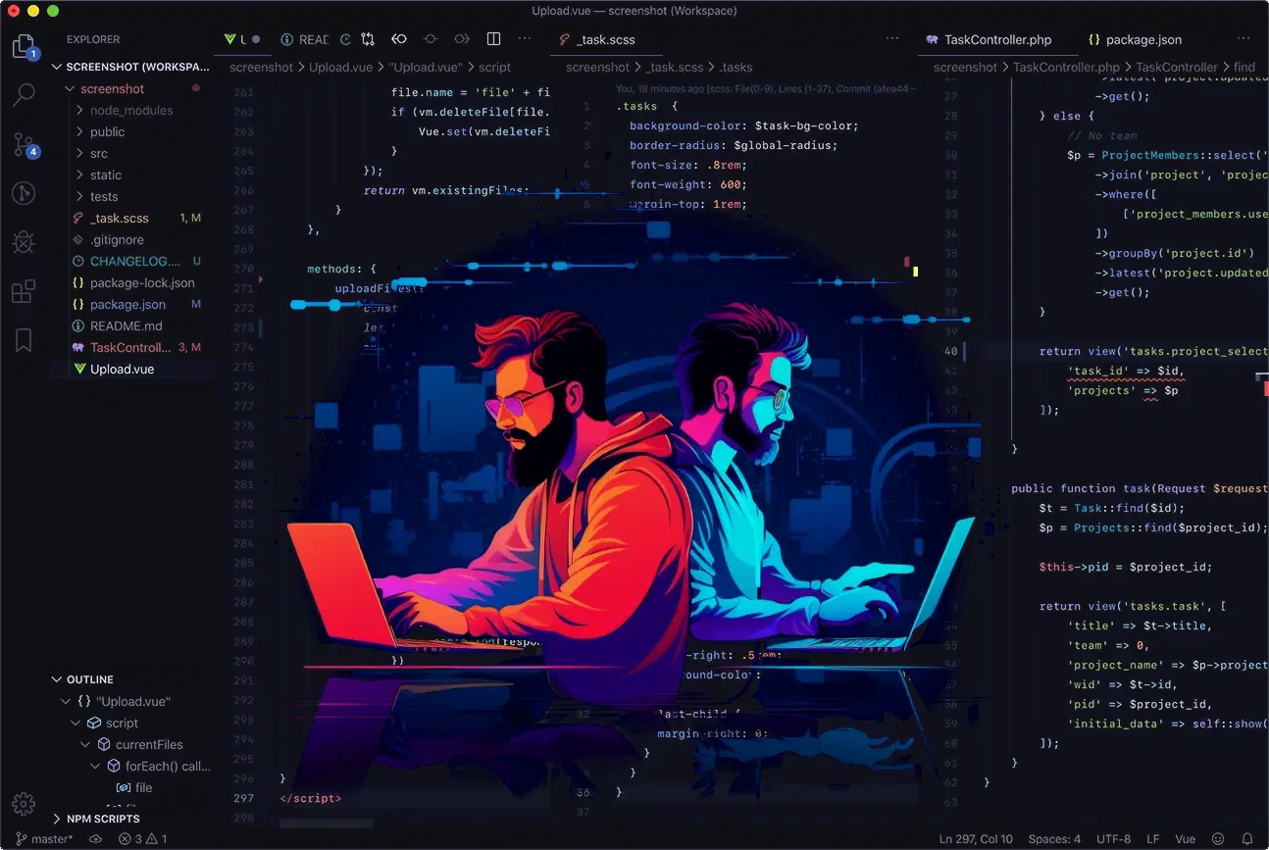Click the next revision icon in editor toolbar

pos(462,39)
